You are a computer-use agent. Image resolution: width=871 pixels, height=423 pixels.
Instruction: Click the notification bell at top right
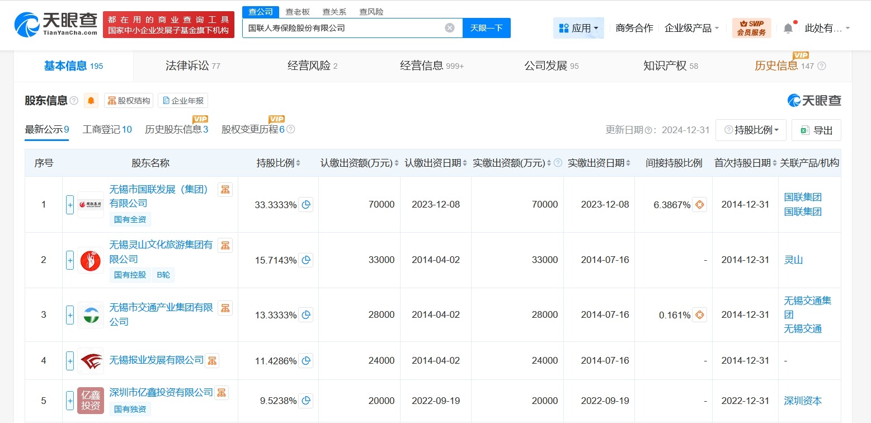(788, 27)
